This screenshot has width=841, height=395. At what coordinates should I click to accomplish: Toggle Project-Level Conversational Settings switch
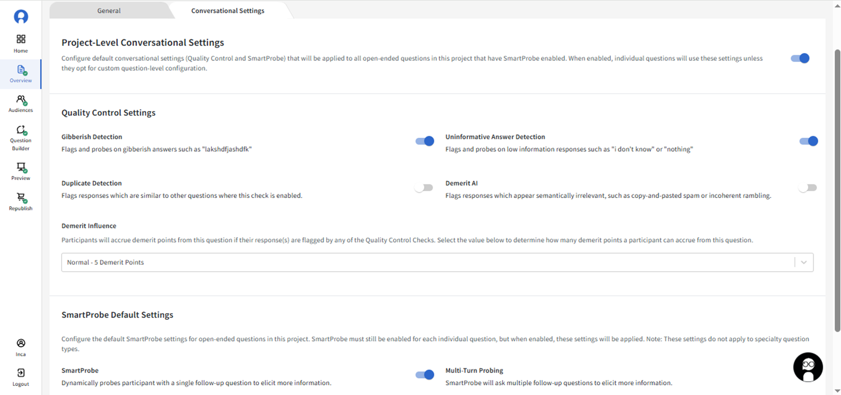[x=800, y=58]
